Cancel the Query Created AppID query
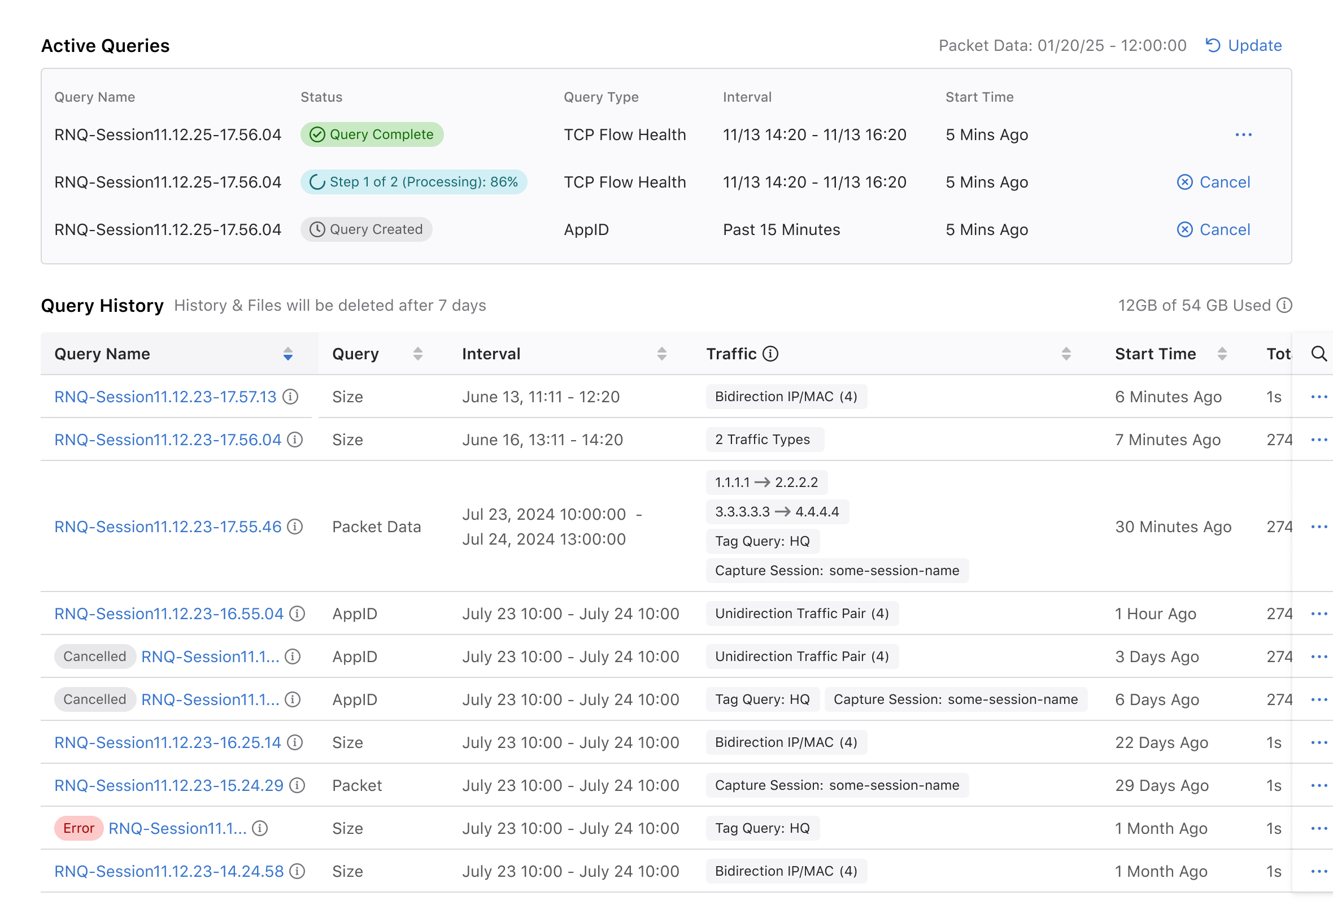1333x922 pixels. tap(1213, 229)
